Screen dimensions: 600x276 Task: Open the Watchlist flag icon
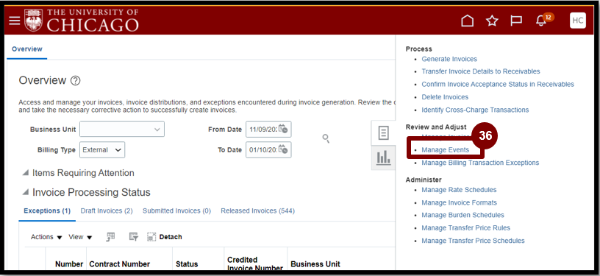[x=516, y=21]
